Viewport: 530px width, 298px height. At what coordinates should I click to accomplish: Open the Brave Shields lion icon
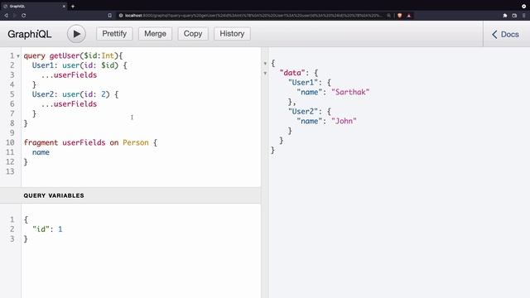pyautogui.click(x=400, y=16)
